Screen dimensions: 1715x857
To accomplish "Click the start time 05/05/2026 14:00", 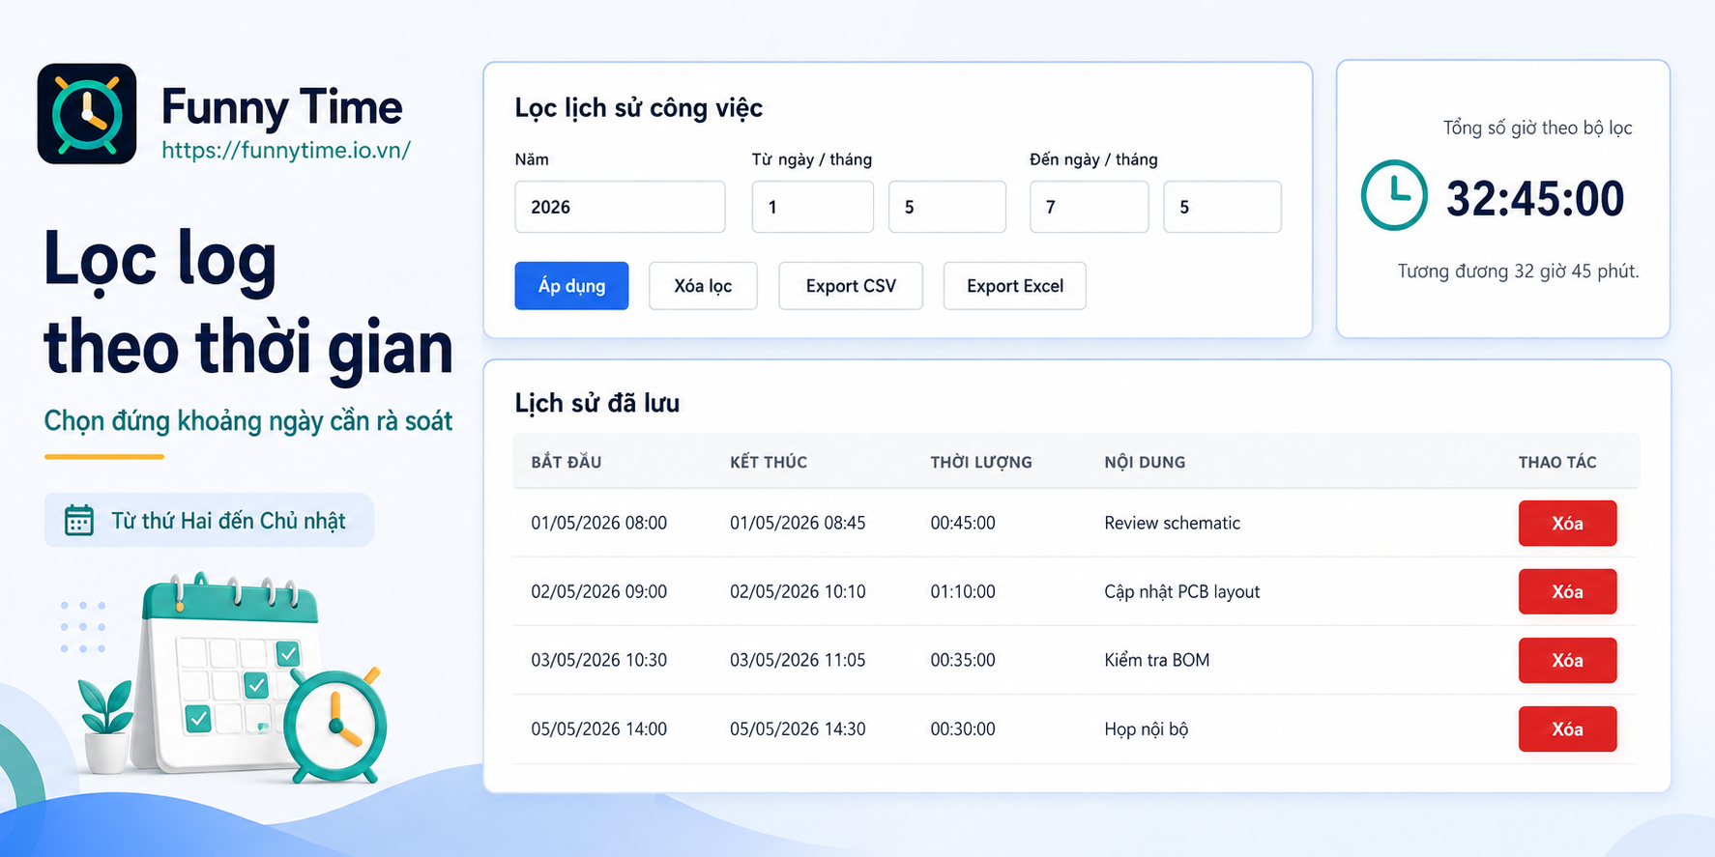I will pos(599,728).
